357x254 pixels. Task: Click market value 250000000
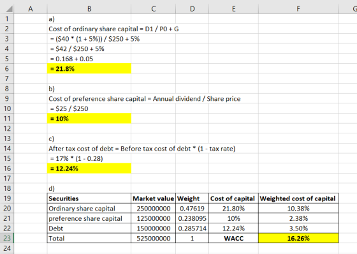click(154, 209)
